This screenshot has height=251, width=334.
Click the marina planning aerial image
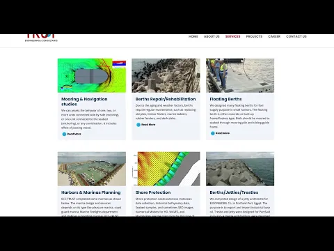click(x=92, y=169)
